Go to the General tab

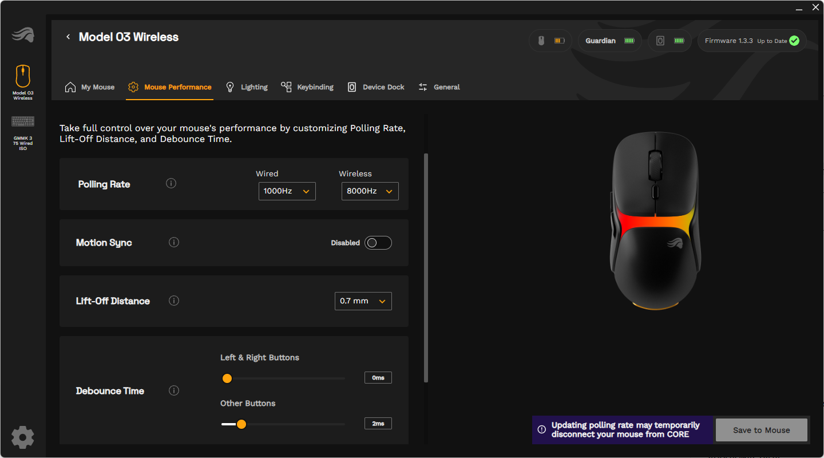coord(439,87)
